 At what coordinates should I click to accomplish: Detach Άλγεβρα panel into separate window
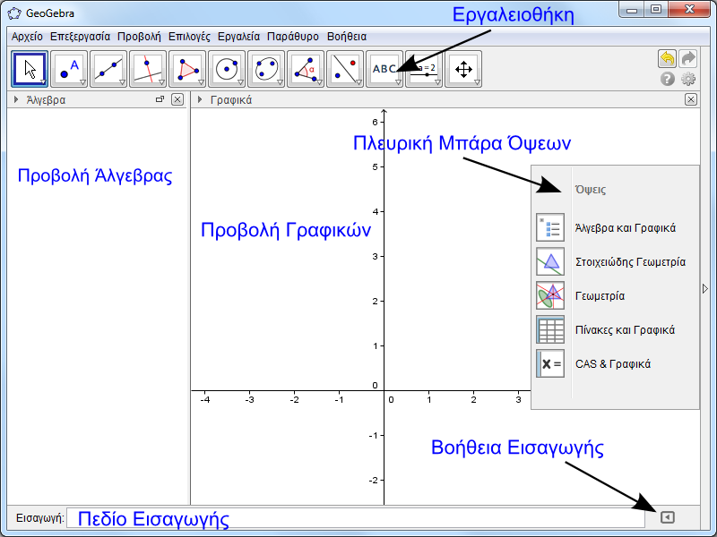(160, 99)
